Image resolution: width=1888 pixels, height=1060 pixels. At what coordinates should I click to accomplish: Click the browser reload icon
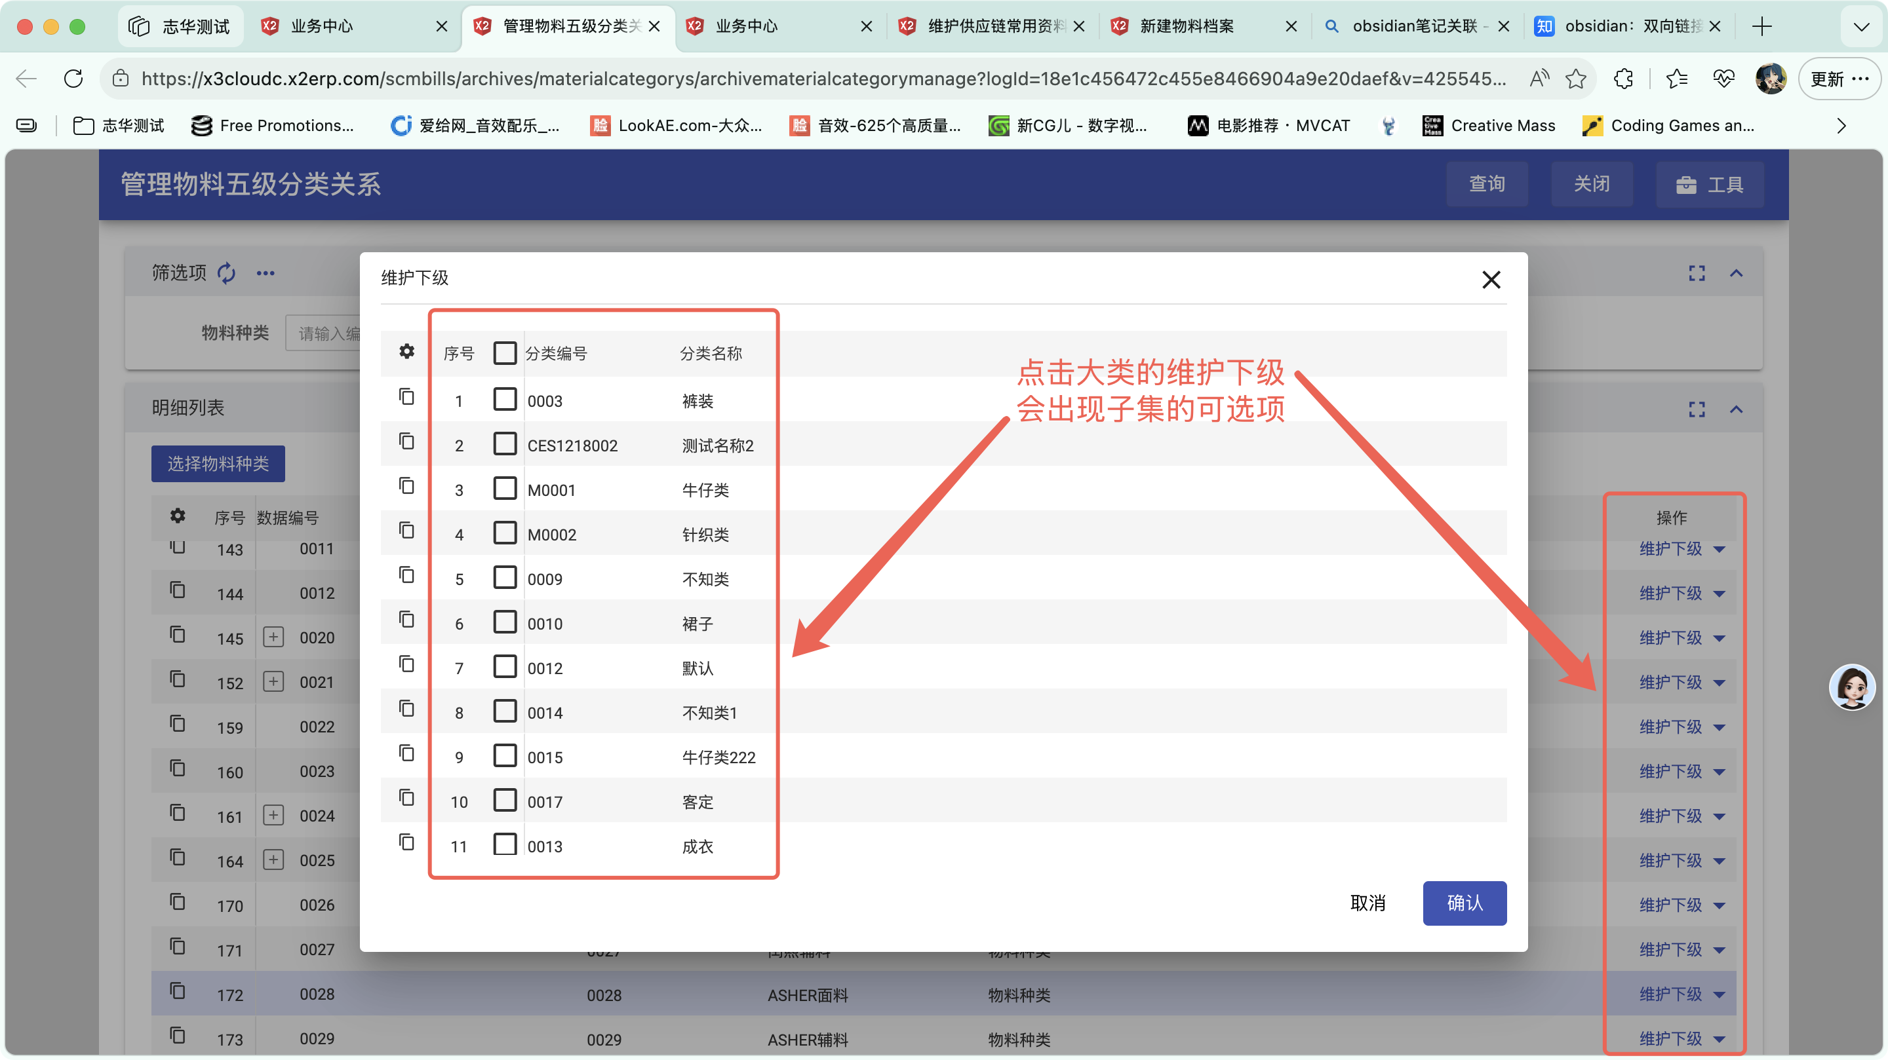pos(73,79)
